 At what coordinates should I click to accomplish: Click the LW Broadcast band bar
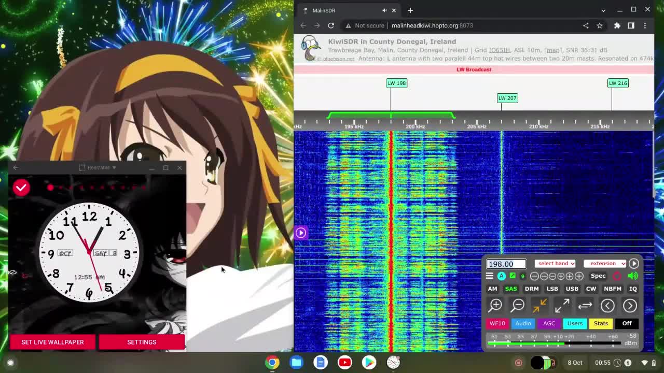point(474,69)
